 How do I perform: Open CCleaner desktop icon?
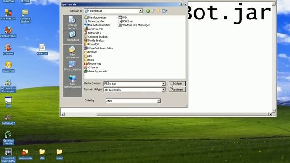click(8, 49)
